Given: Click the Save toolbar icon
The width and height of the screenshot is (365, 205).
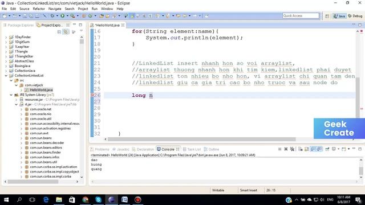Looking at the screenshot, I should click(25, 16).
